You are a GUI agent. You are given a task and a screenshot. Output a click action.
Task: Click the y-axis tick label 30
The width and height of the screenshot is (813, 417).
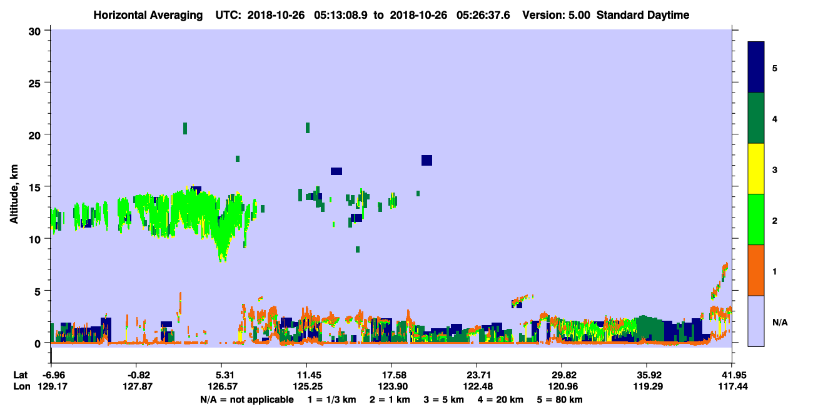(x=36, y=31)
